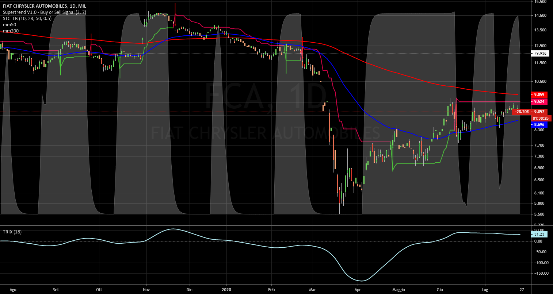Select the TRIX (18) pane label

point(12,232)
